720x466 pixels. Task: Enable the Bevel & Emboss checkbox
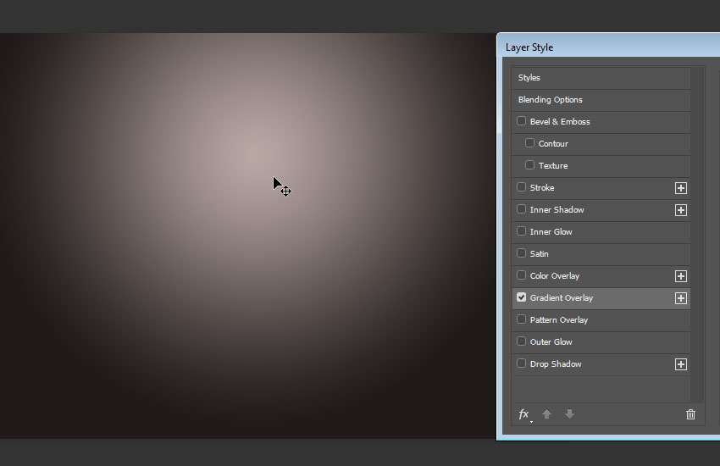point(522,121)
